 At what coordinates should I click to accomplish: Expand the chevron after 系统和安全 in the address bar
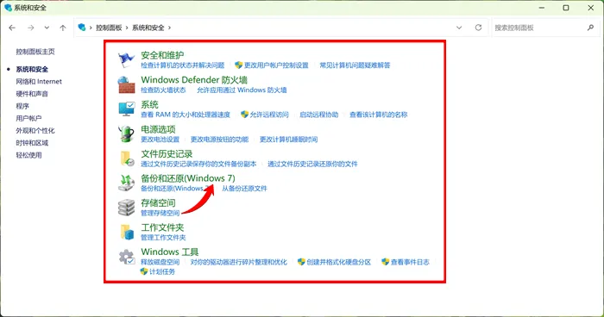[169, 28]
